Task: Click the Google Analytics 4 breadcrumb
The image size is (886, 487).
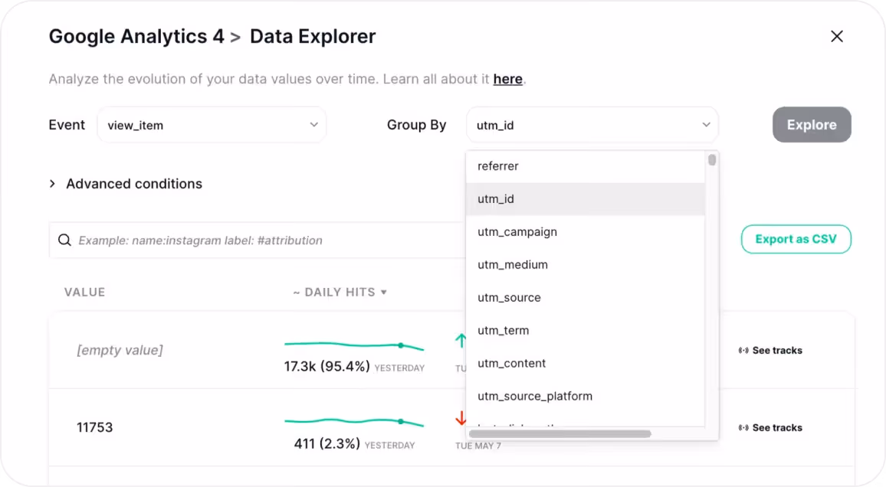Action: pos(136,36)
